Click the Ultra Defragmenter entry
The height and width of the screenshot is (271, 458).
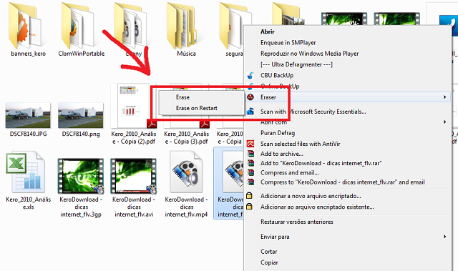tap(296, 64)
